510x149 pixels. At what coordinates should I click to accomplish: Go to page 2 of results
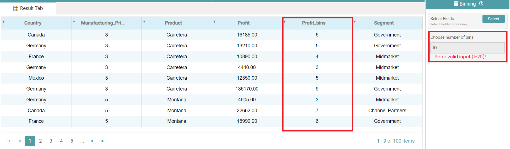click(40, 141)
